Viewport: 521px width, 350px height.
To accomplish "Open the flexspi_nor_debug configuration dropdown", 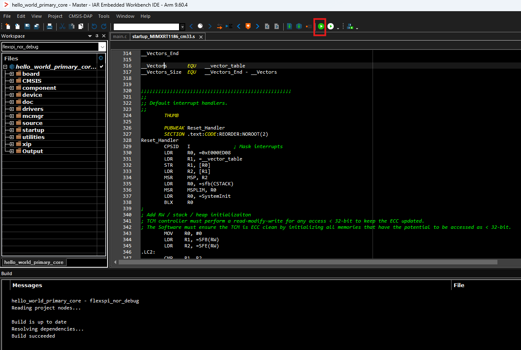I will click(102, 47).
